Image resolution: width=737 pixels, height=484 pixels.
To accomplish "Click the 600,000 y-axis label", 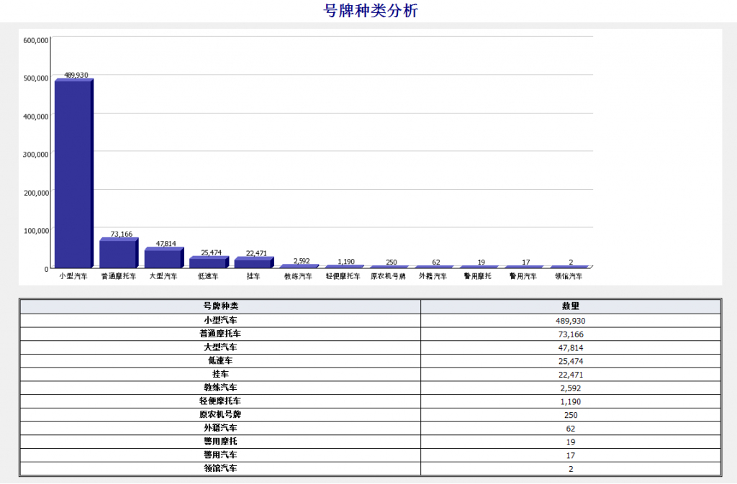I will 35,40.
